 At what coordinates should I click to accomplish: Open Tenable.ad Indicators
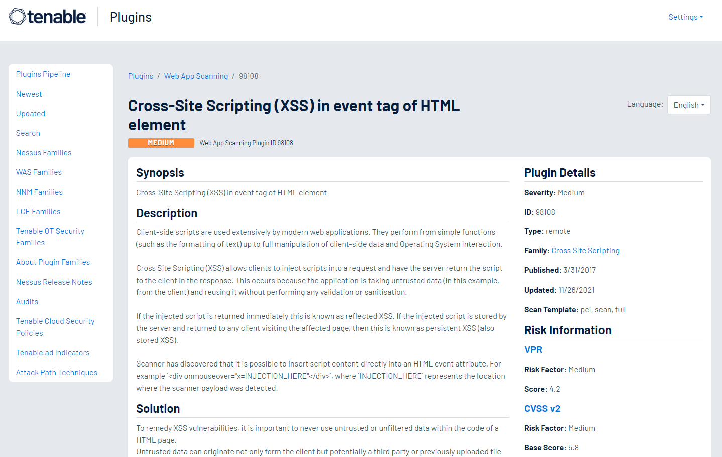(53, 353)
